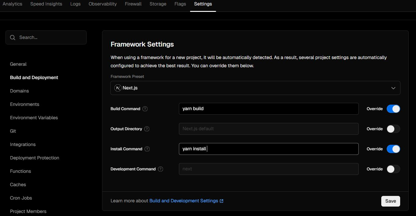Open Integrations settings
Image resolution: width=416 pixels, height=216 pixels.
click(23, 145)
